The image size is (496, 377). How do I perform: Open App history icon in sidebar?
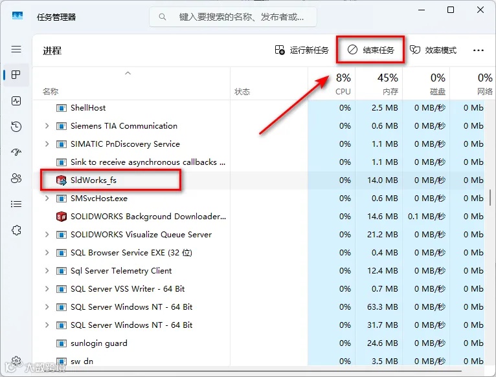[x=16, y=126]
